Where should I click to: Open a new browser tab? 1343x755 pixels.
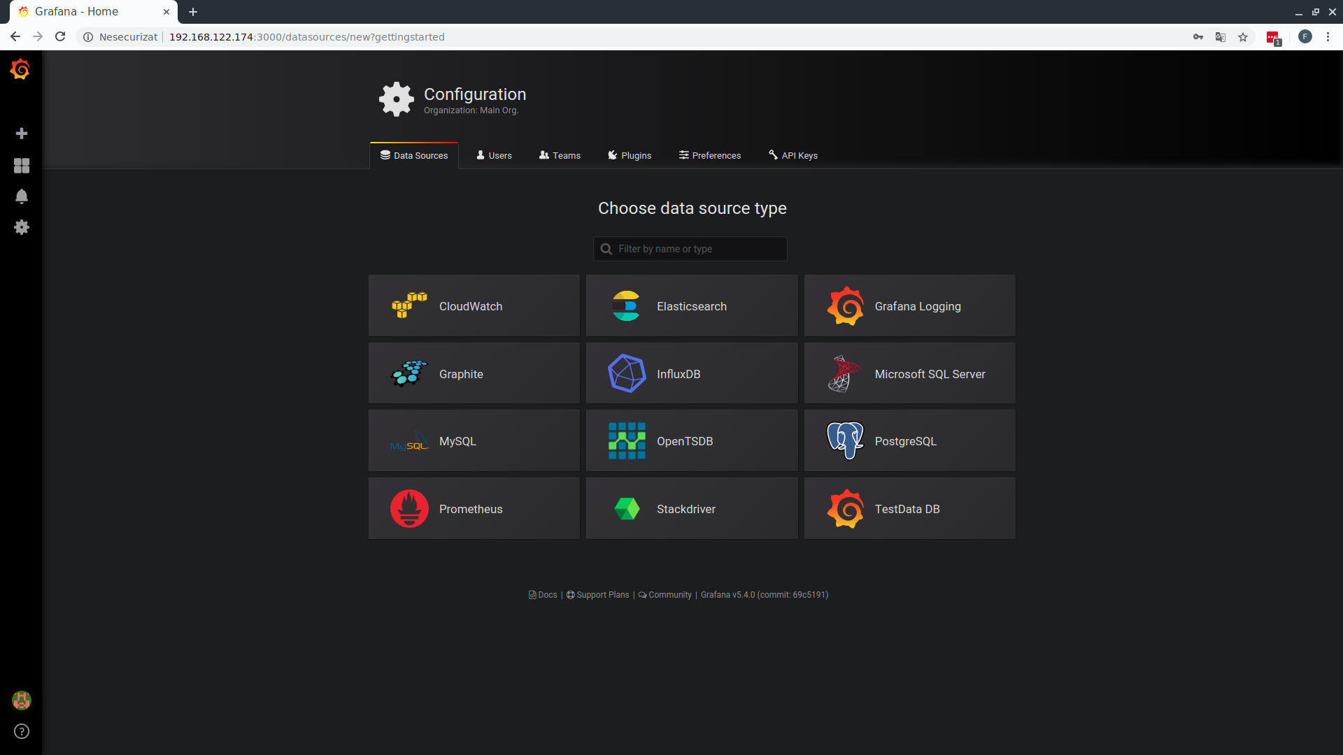coord(193,12)
